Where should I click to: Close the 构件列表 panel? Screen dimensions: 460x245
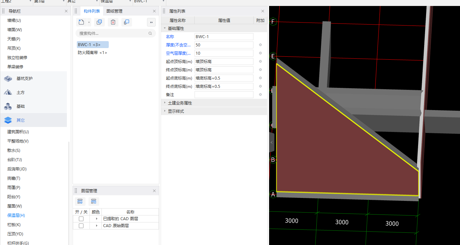(x=154, y=11)
